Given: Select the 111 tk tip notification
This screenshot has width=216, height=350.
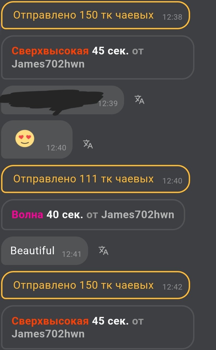Looking at the screenshot, I should [95, 179].
